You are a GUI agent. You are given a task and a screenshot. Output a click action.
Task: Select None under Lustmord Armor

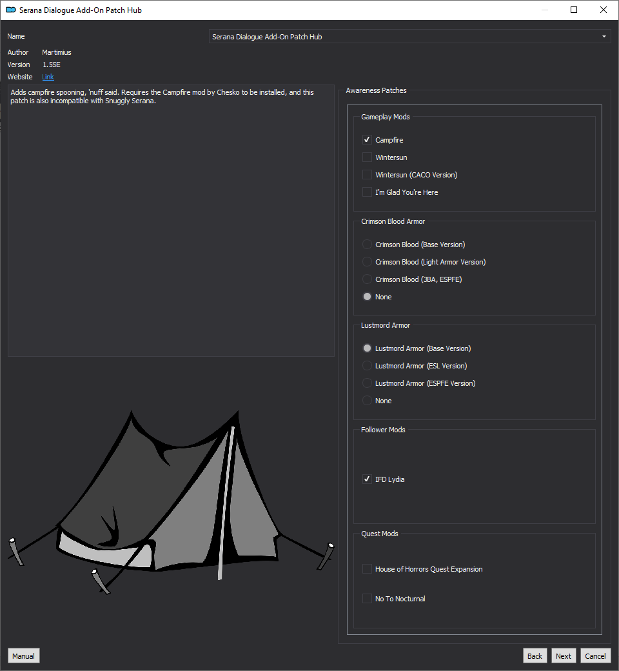(x=367, y=401)
